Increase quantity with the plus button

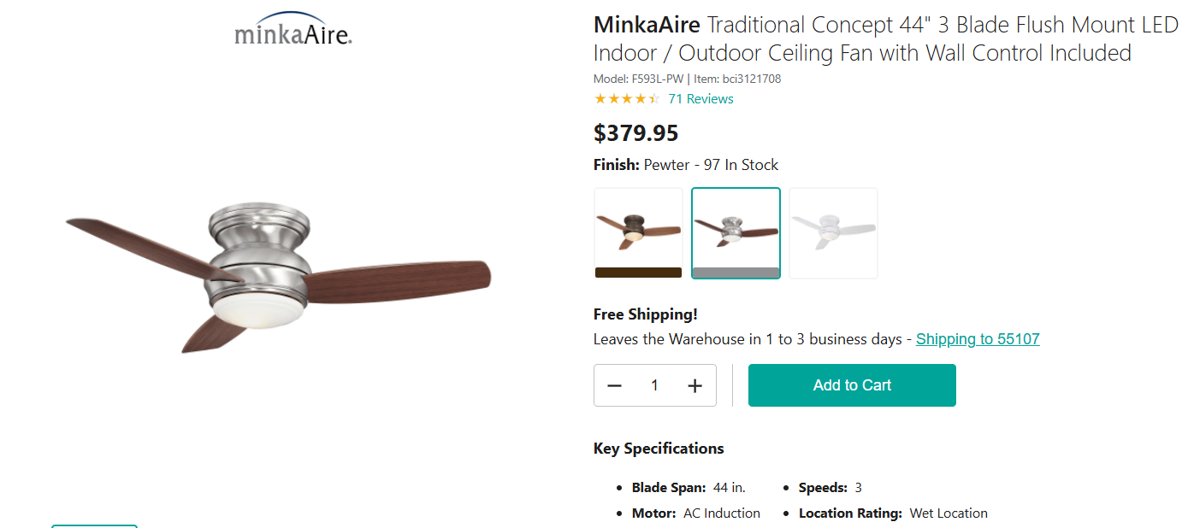(x=695, y=385)
